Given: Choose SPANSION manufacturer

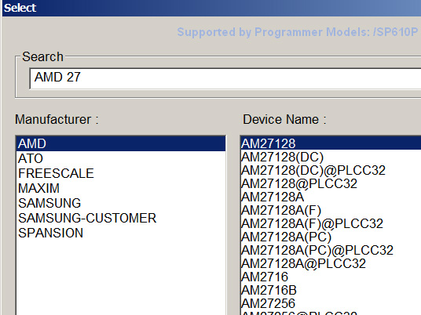Looking at the screenshot, I should [121, 233].
